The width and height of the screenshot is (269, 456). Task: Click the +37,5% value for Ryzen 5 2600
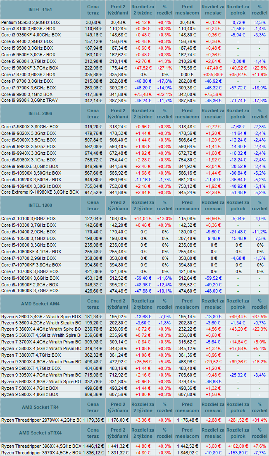(x=260, y=317)
